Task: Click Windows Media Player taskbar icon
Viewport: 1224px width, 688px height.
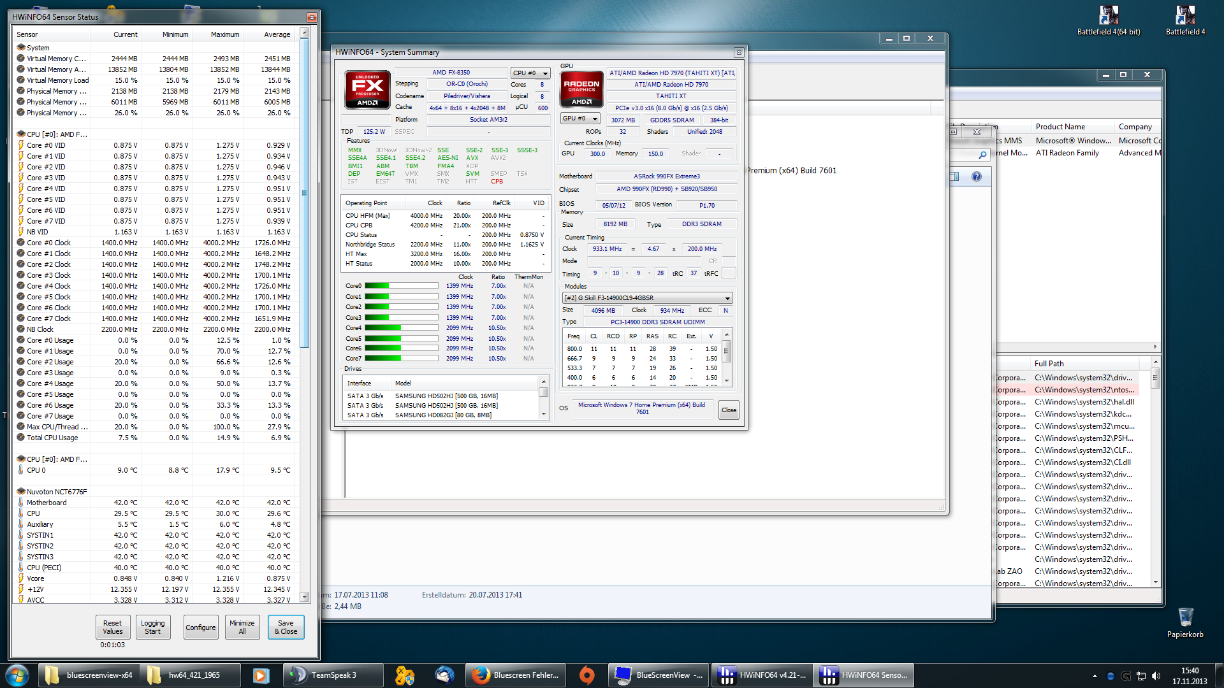Action: [260, 675]
